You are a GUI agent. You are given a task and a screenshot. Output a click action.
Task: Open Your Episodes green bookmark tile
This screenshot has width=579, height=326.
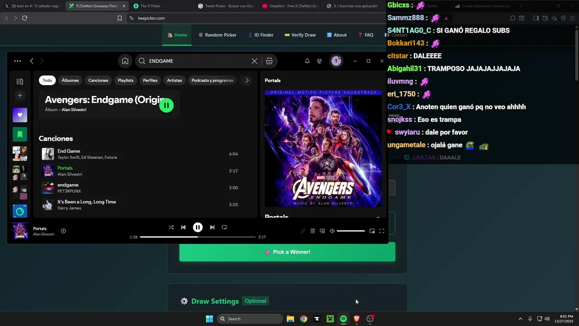pos(19,134)
